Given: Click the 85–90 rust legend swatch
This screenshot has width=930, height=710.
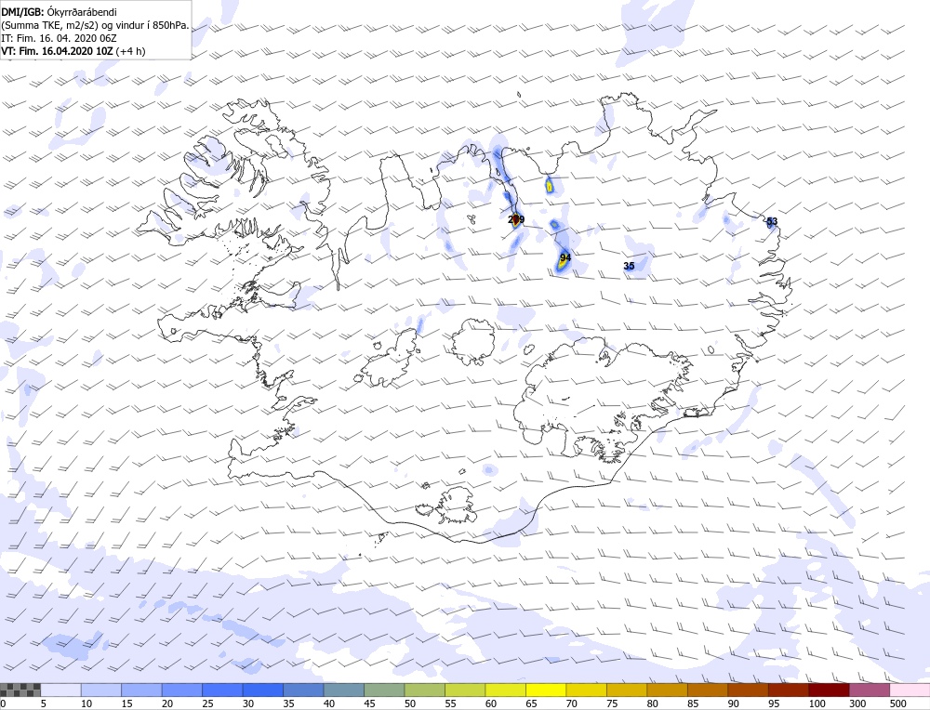Looking at the screenshot, I should 708,690.
